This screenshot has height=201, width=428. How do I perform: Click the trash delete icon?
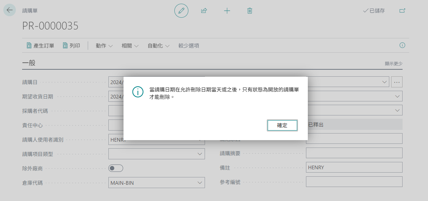pos(250,11)
